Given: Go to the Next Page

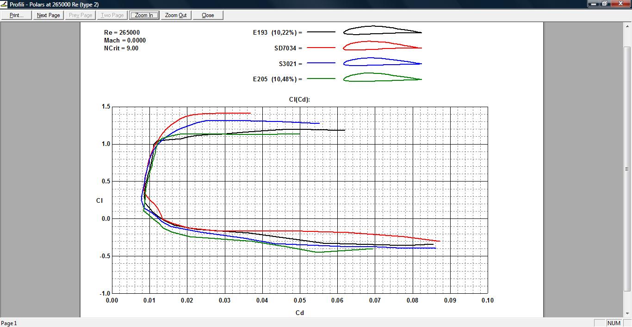Looking at the screenshot, I should click(x=49, y=15).
